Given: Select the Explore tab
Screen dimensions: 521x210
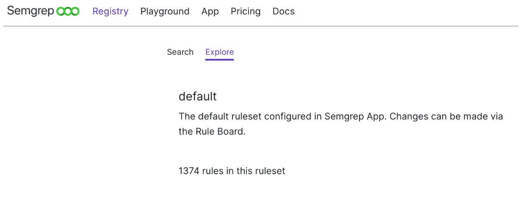Looking at the screenshot, I should pyautogui.click(x=220, y=52).
